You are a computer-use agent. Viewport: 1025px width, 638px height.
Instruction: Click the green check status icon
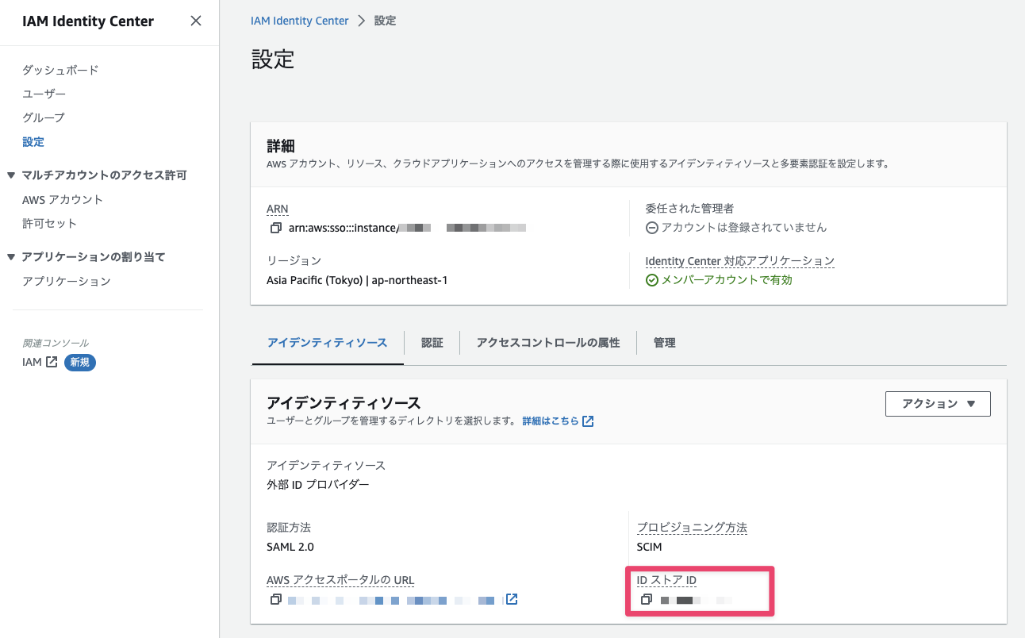(652, 280)
